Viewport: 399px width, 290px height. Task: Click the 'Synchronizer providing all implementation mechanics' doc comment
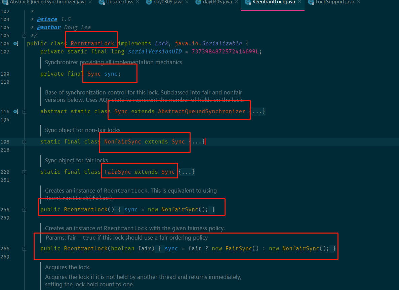click(114, 62)
